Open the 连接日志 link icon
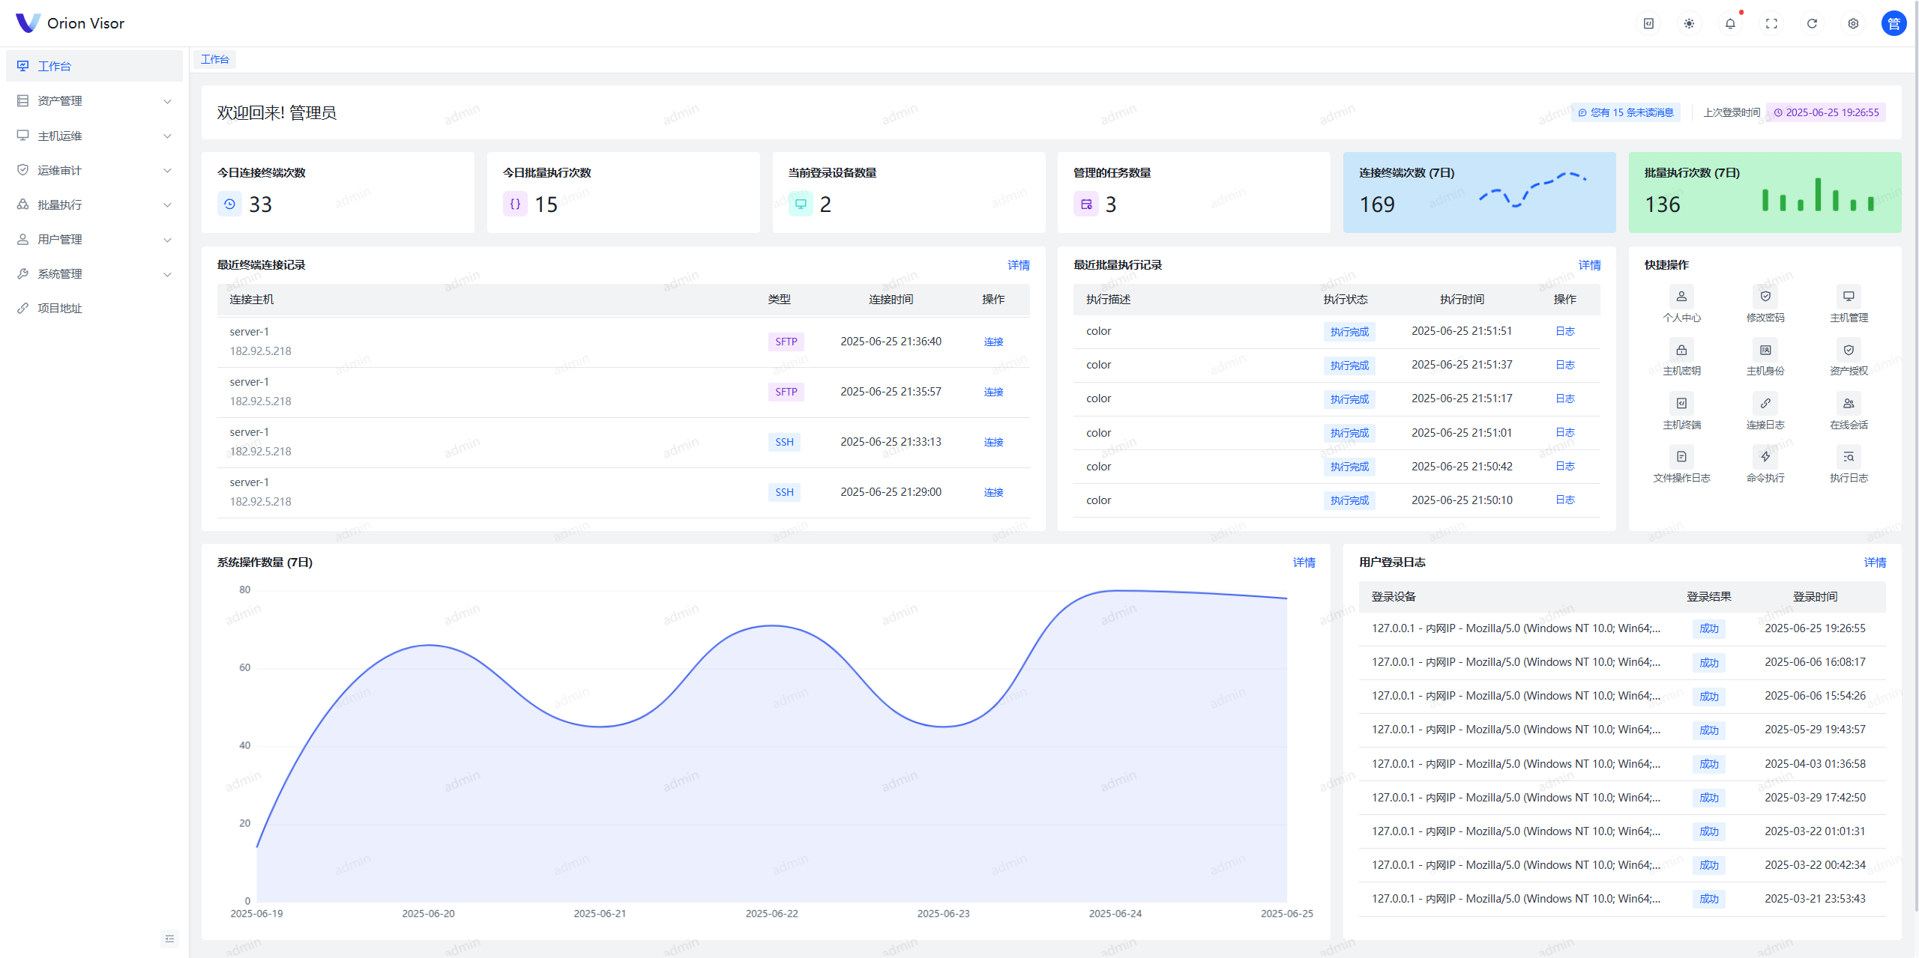 [1765, 404]
